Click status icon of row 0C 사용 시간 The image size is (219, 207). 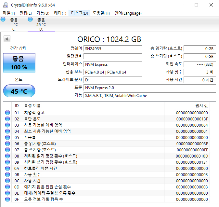point(7,181)
